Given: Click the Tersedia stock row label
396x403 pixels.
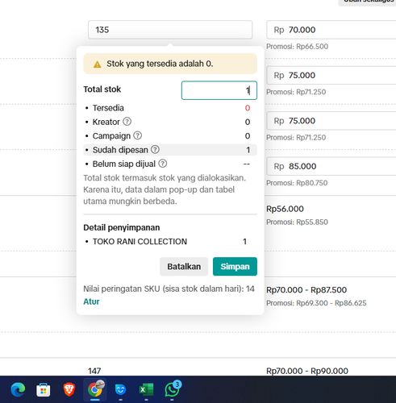Looking at the screenshot, I should [108, 108].
